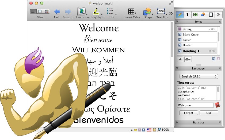Click the Shape tool icon
Screen dimensions: 225x140
[147, 11]
